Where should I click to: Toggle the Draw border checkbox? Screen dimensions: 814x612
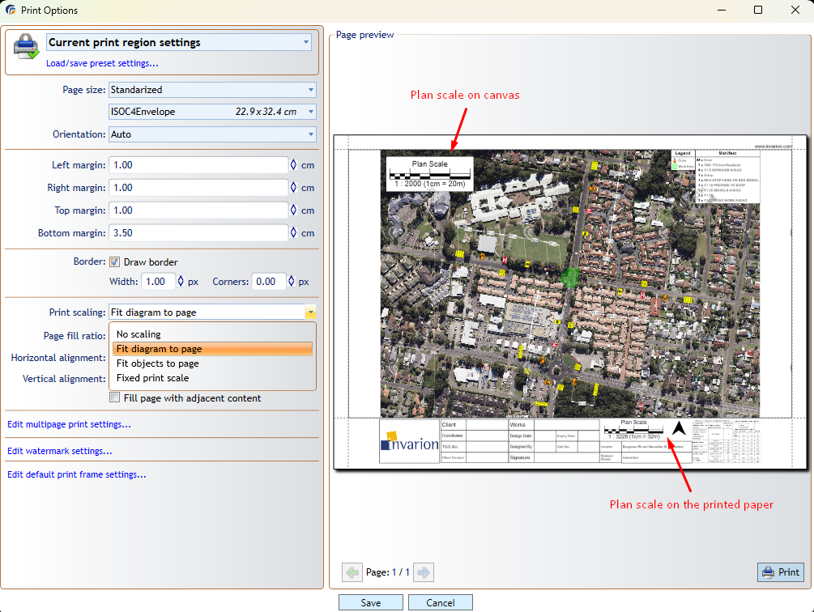(115, 262)
